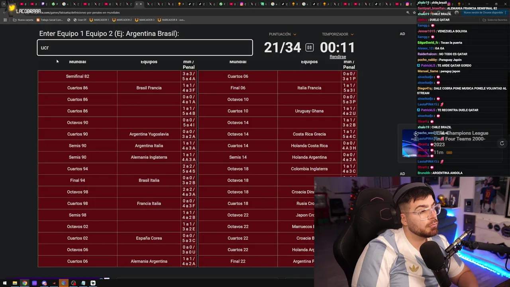510x287 pixels.
Task: Select the España Corea answer cell
Action: point(149,238)
